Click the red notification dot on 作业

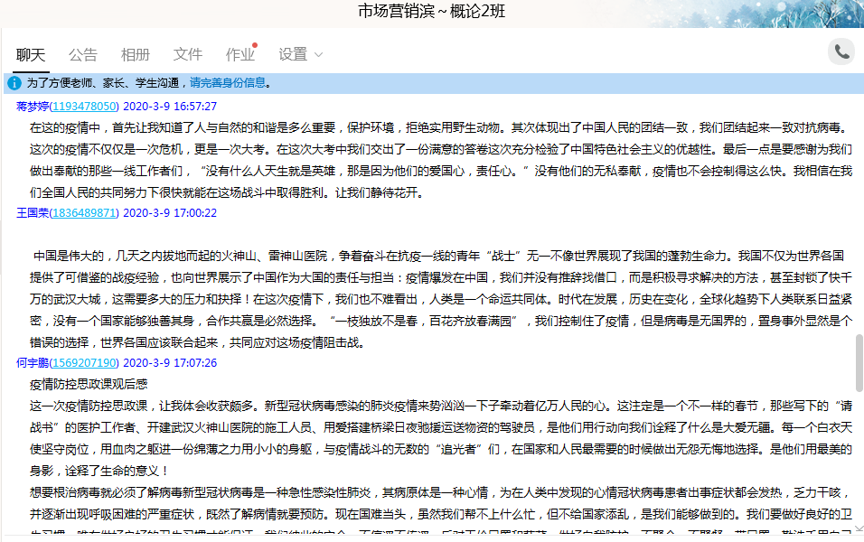coord(255,44)
